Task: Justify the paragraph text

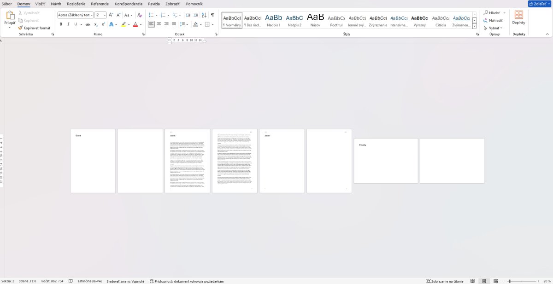Action: [174, 24]
